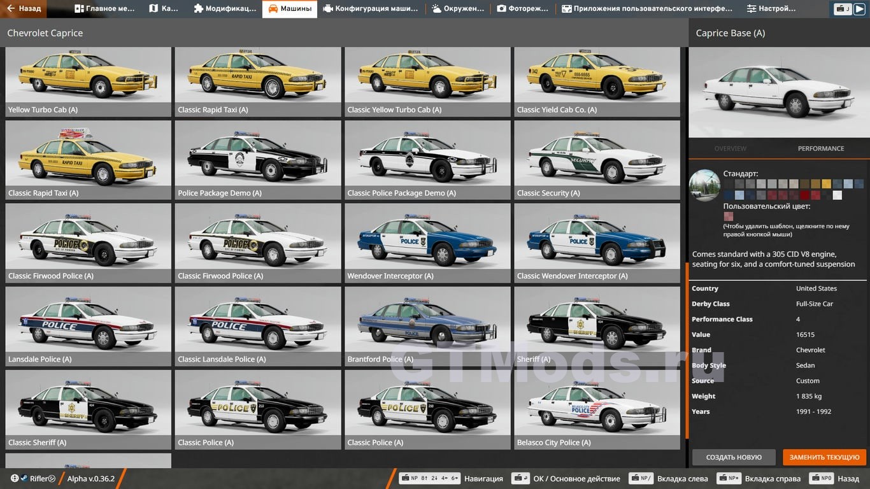Select the Classic Security (A) vehicle
The width and height of the screenshot is (870, 489).
(x=597, y=160)
